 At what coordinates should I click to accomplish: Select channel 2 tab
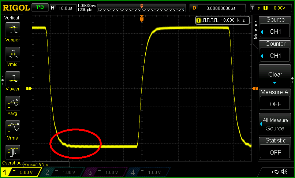62,172
